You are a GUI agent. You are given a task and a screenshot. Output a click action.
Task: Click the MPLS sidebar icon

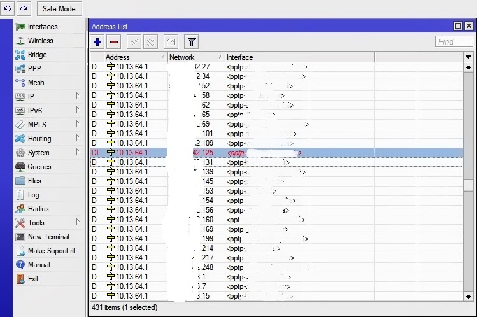pyautogui.click(x=20, y=125)
